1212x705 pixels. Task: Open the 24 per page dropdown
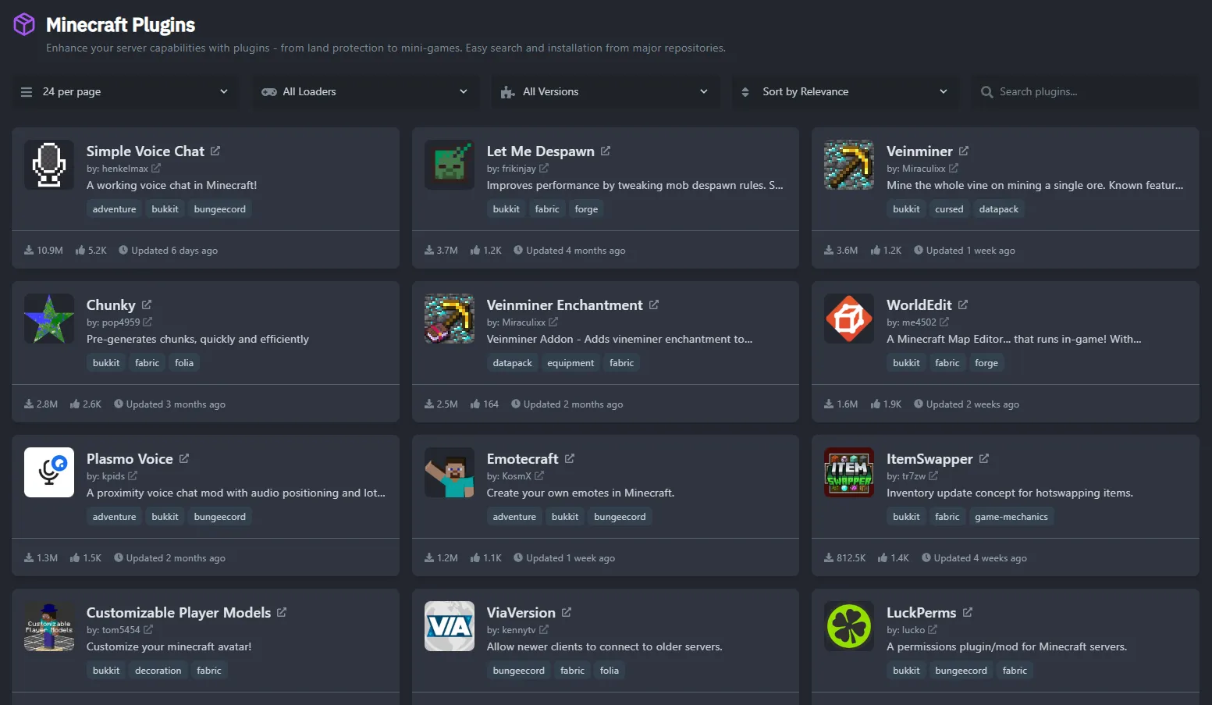tap(125, 91)
